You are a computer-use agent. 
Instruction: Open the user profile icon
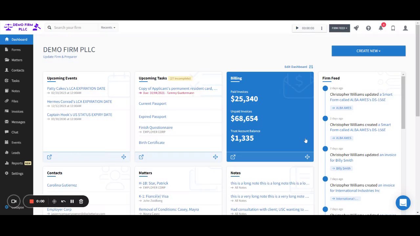click(405, 28)
